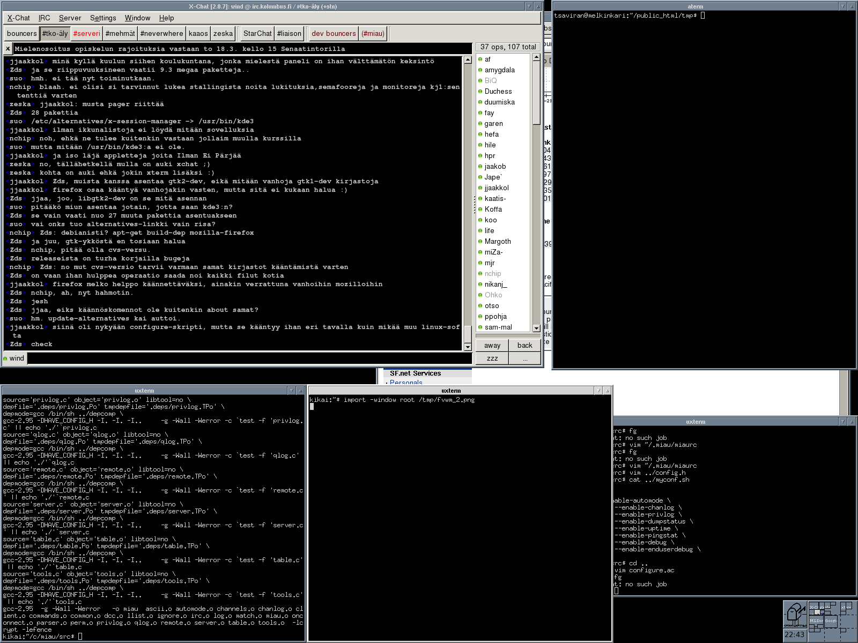Open the Settings menu
This screenshot has width=858, height=643.
pos(102,18)
